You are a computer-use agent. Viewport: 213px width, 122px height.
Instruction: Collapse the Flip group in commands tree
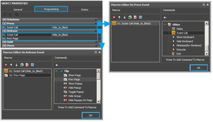tap(56, 71)
